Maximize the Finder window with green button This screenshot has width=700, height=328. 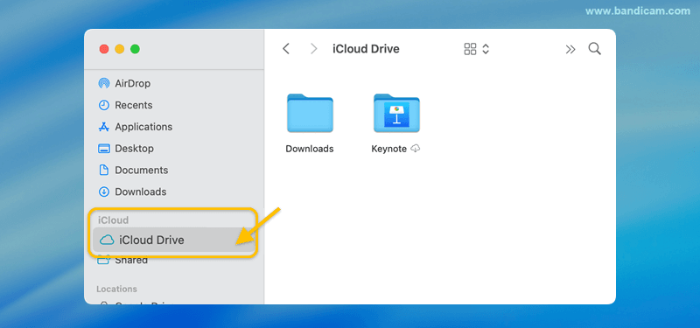pyautogui.click(x=135, y=49)
